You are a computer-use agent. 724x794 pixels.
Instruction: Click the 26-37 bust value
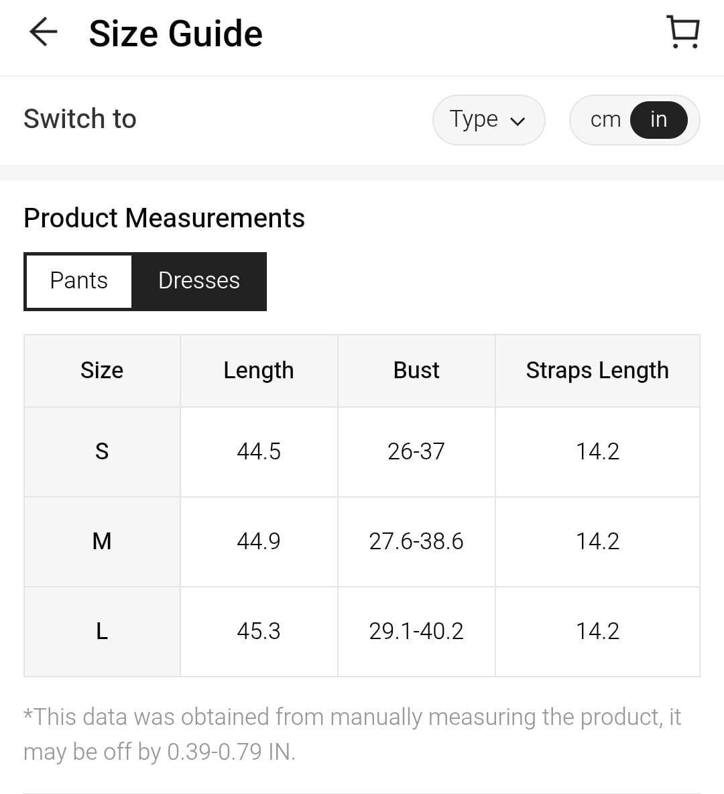click(x=416, y=451)
